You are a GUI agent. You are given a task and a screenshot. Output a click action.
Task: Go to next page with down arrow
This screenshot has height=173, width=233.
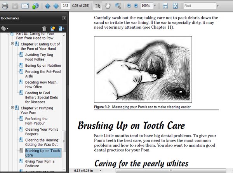[56, 6]
